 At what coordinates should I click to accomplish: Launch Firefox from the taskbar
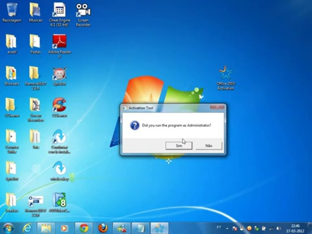pyautogui.click(x=103, y=228)
